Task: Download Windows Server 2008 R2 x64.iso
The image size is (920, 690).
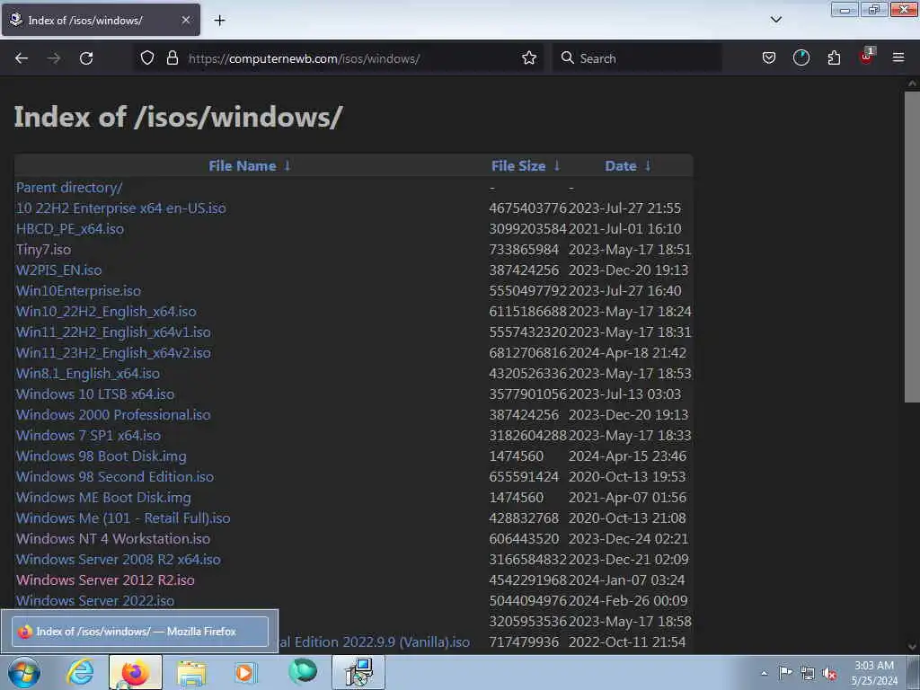Action: coord(119,559)
